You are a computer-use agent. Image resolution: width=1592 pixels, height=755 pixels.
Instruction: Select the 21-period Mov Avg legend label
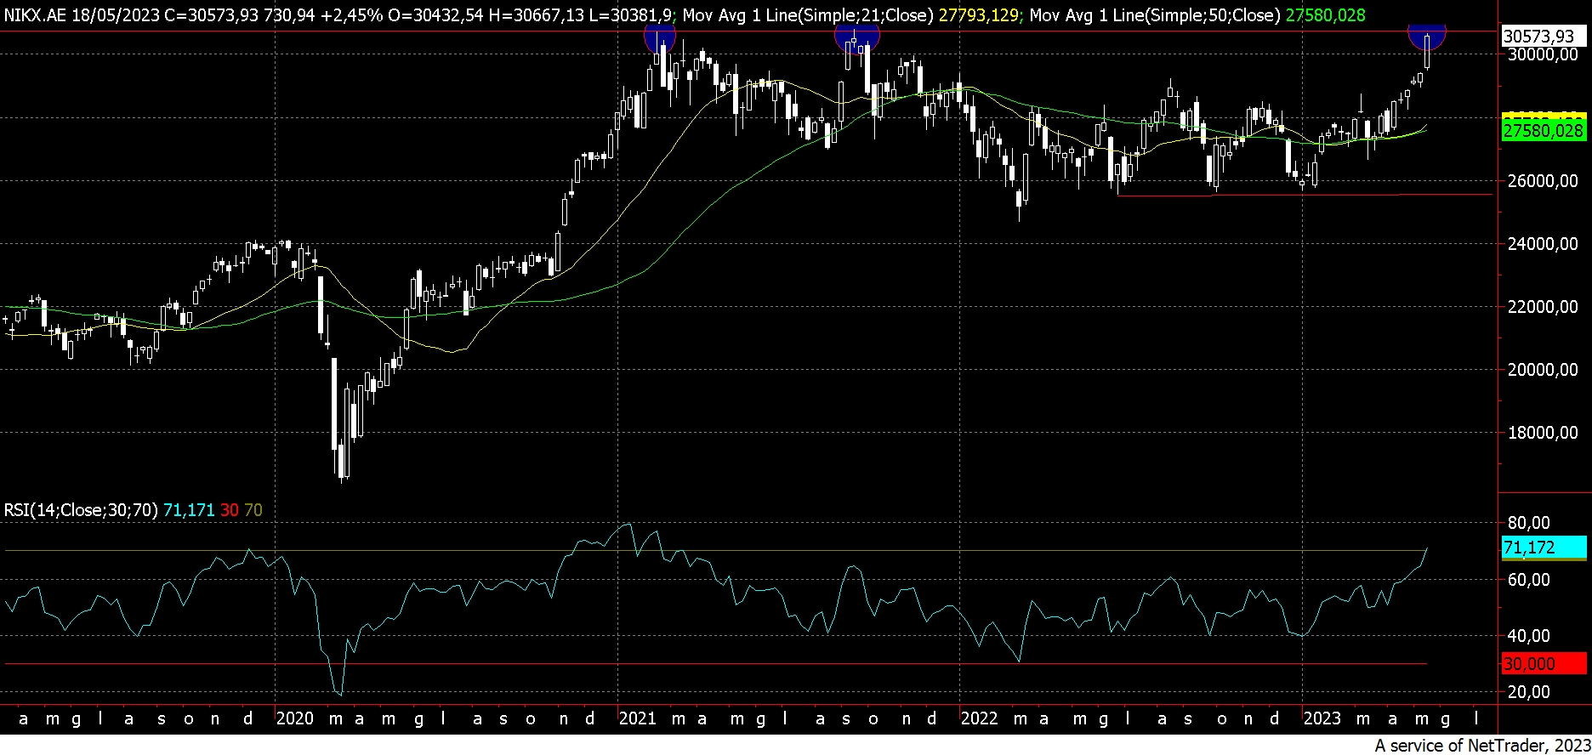click(807, 15)
